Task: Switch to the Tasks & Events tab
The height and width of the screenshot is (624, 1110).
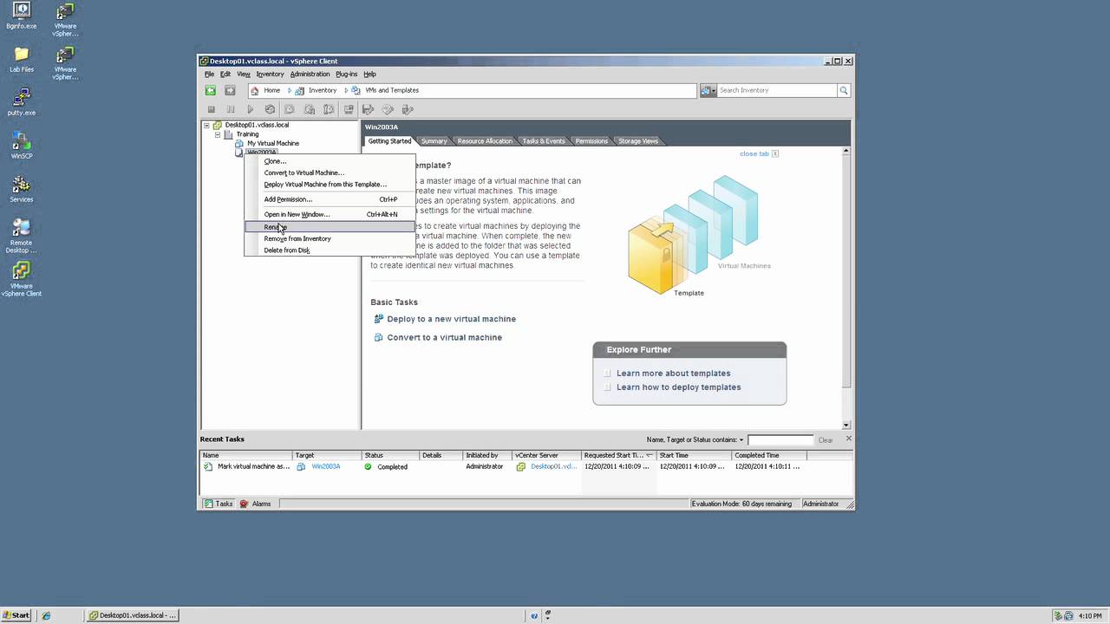Action: 543,141
